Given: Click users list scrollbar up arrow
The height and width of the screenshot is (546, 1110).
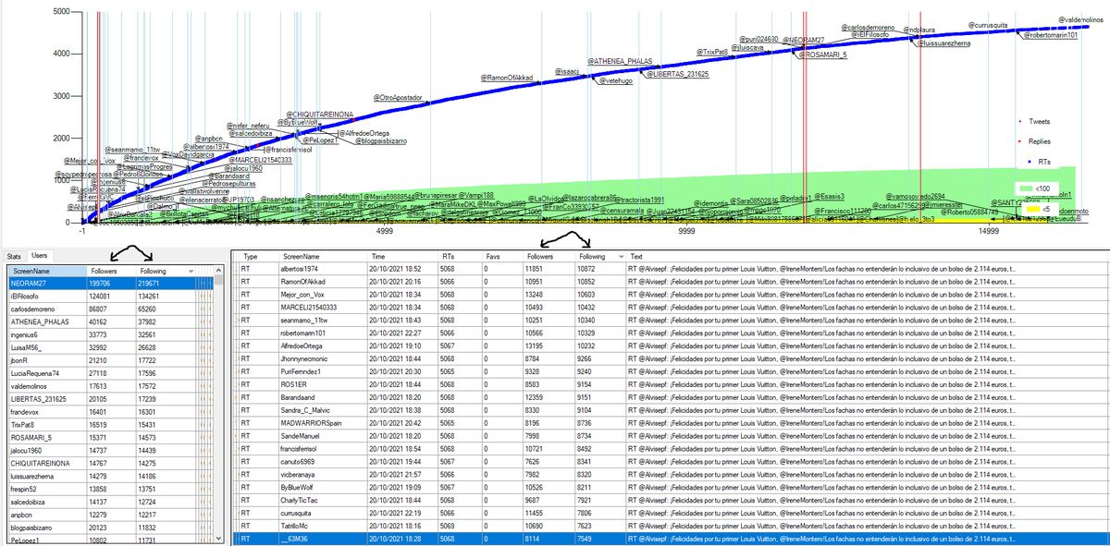Looking at the screenshot, I should tap(220, 270).
